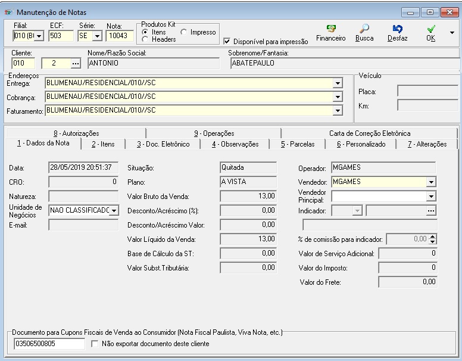Open the 3 - Doc. Eletrônico tab

163,144
